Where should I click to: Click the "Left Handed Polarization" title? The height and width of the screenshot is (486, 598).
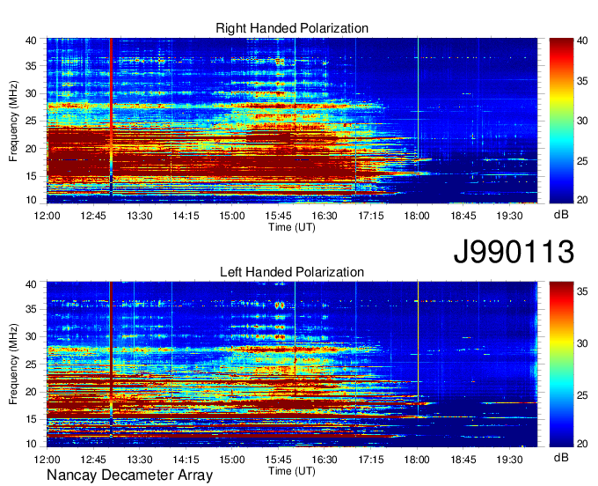(x=292, y=272)
